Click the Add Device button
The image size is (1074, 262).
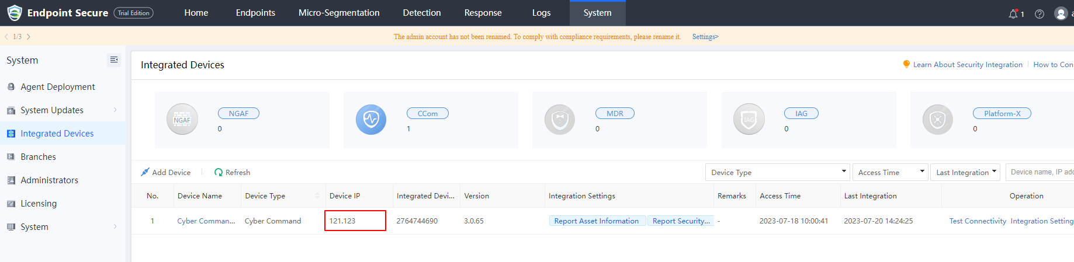click(x=166, y=172)
